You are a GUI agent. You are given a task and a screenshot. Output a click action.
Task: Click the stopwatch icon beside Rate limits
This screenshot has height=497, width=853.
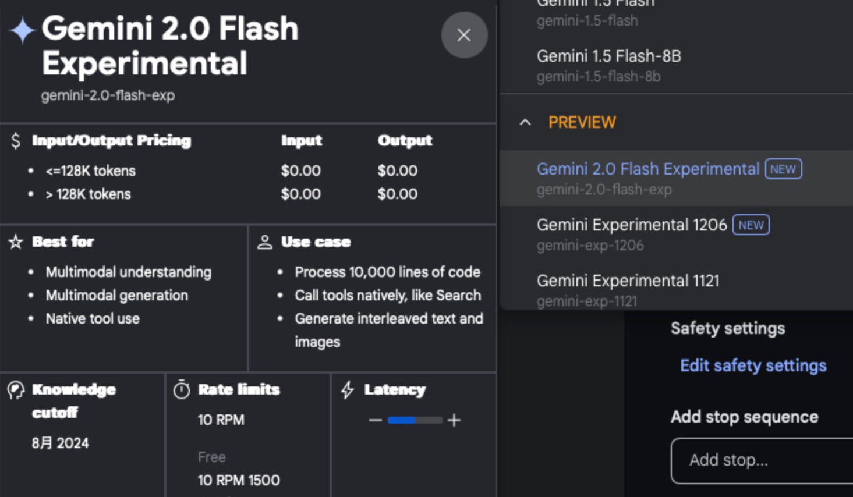[x=182, y=389]
